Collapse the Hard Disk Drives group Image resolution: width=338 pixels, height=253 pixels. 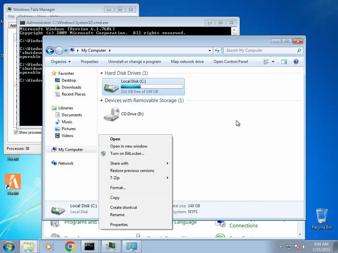101,73
